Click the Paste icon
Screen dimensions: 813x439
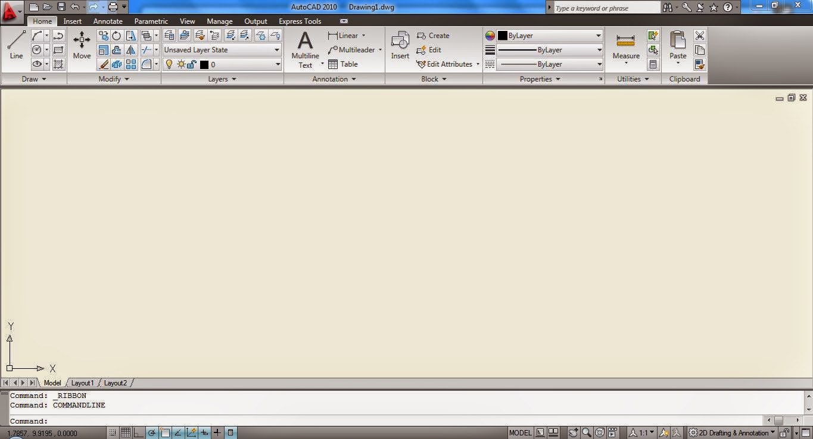pyautogui.click(x=678, y=48)
